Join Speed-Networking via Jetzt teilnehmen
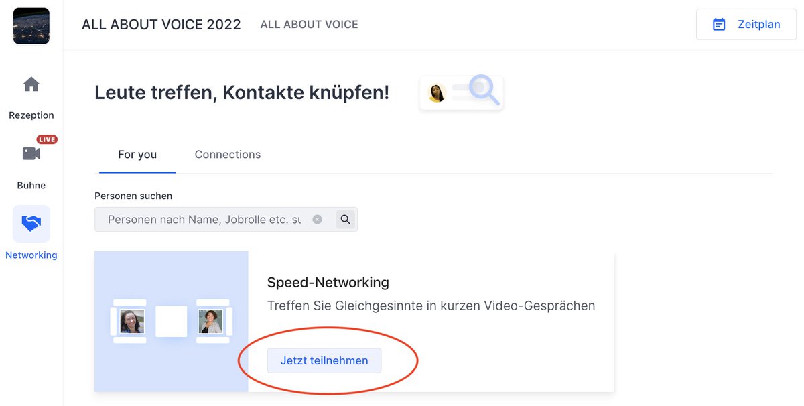This screenshot has width=804, height=406. [x=324, y=360]
